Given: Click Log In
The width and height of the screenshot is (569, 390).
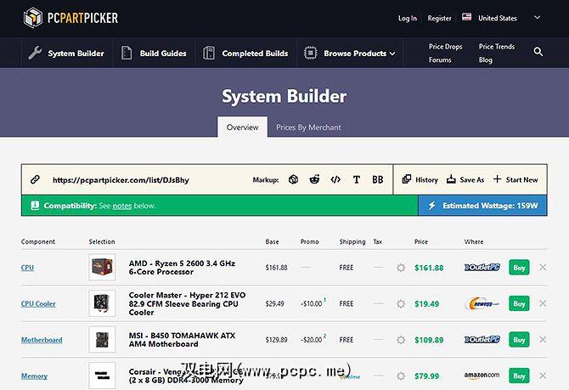Looking at the screenshot, I should click(408, 18).
